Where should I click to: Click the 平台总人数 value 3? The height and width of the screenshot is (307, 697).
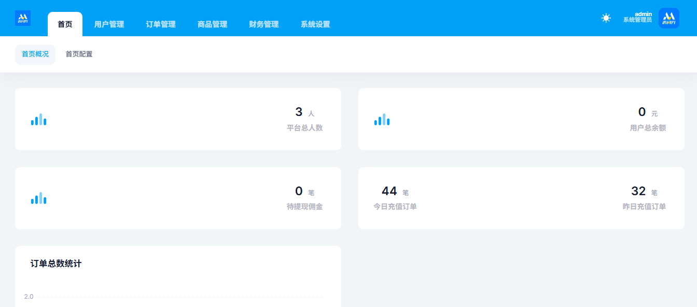click(299, 112)
